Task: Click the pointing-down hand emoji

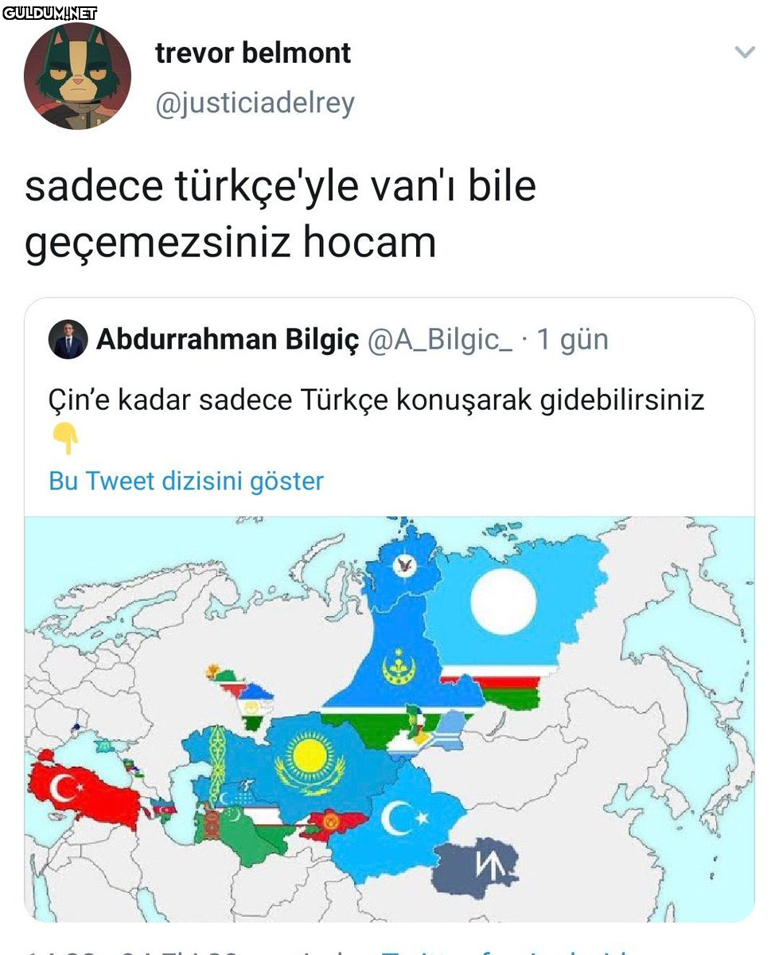Action: click(65, 439)
